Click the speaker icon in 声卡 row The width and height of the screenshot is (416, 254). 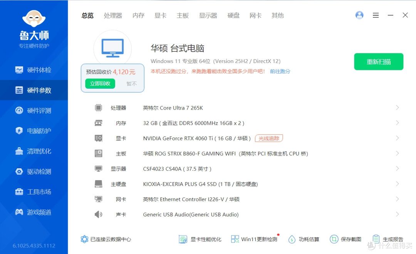tap(99, 214)
